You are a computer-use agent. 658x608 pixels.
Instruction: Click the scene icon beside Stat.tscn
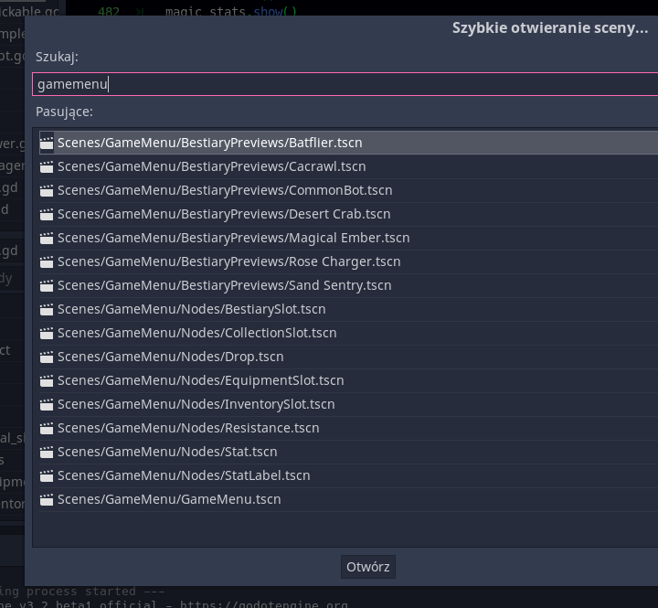[x=47, y=453]
